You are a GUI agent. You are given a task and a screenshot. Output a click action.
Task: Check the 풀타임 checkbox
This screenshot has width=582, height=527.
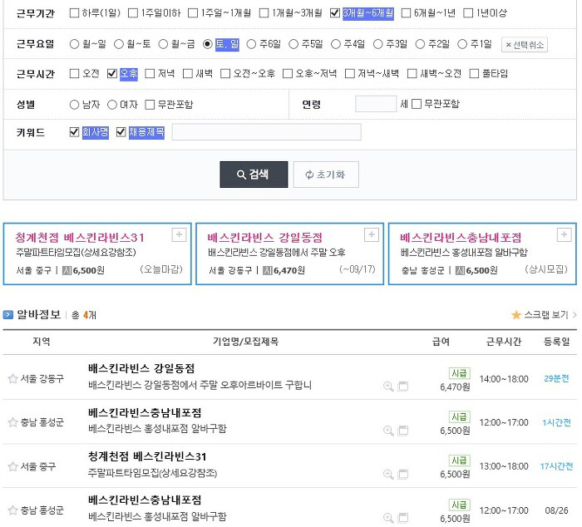[474, 73]
